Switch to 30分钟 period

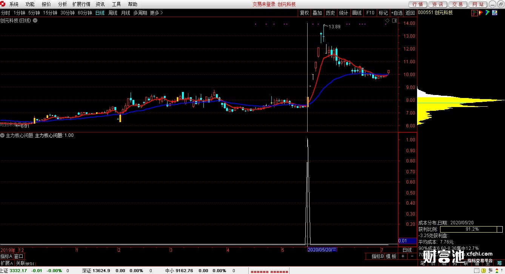(x=68, y=13)
